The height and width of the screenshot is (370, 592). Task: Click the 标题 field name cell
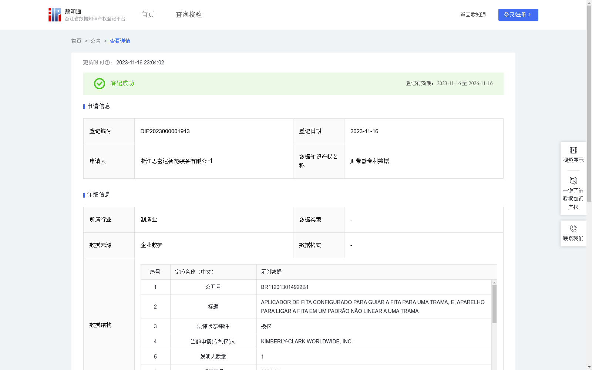(x=213, y=307)
